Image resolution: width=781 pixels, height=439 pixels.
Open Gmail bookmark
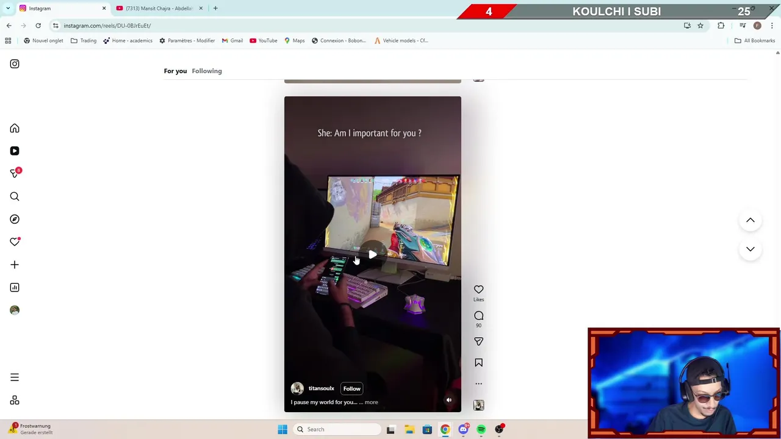pos(232,41)
